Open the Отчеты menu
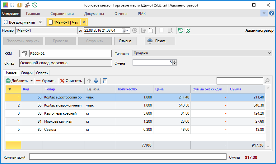The width and height of the screenshot is (276, 164). tap(121, 14)
